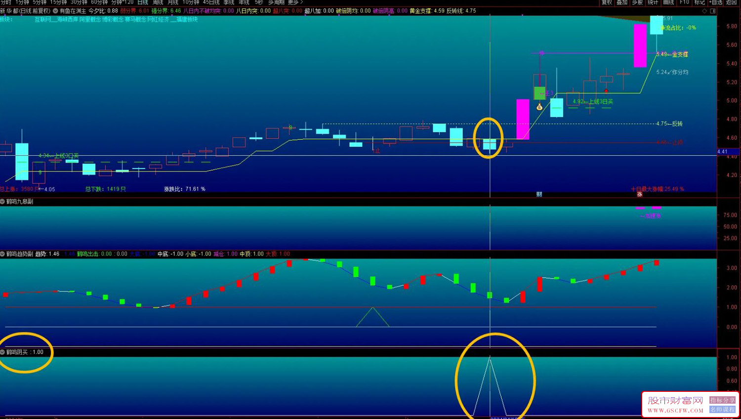Image resolution: width=741 pixels, height=419 pixels.
Task: Click the 网红经济 sector link
Action: click(x=158, y=19)
